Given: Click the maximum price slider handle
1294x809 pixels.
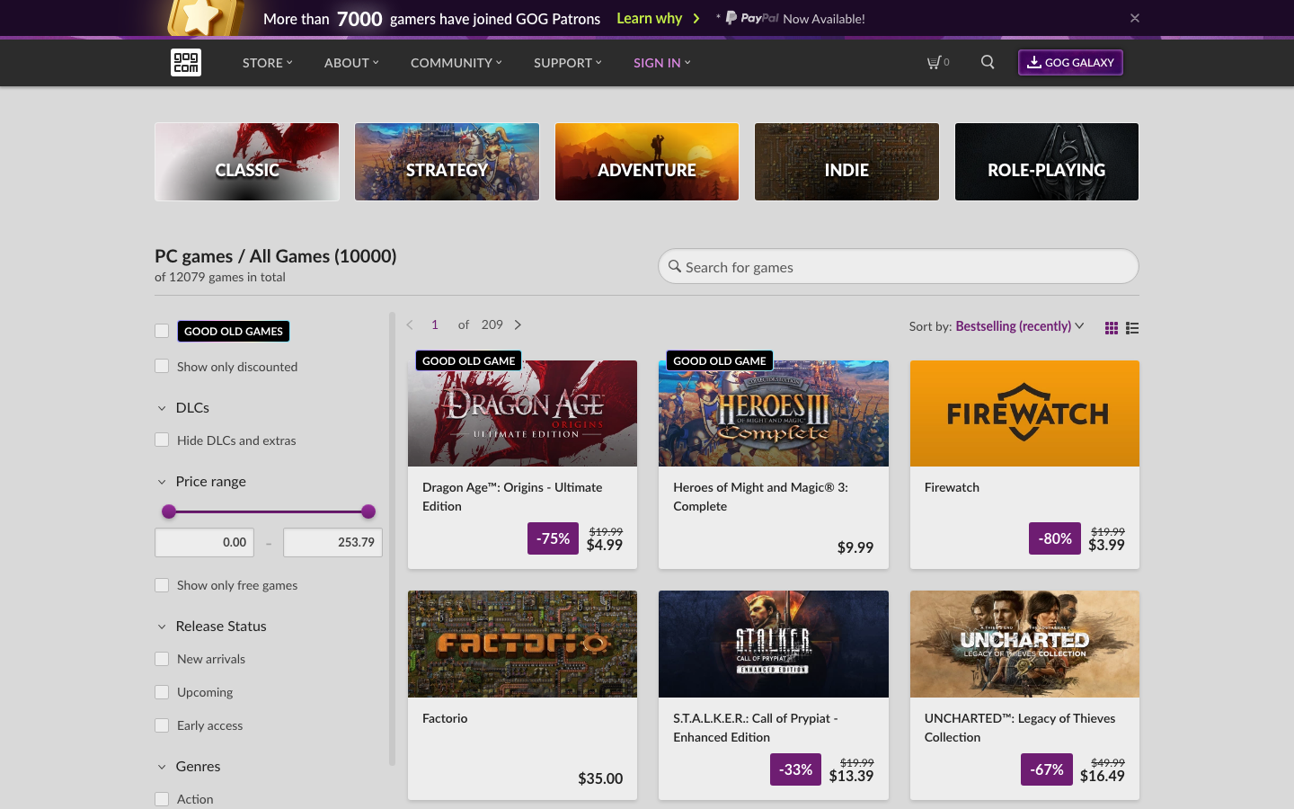Looking at the screenshot, I should [x=368, y=511].
